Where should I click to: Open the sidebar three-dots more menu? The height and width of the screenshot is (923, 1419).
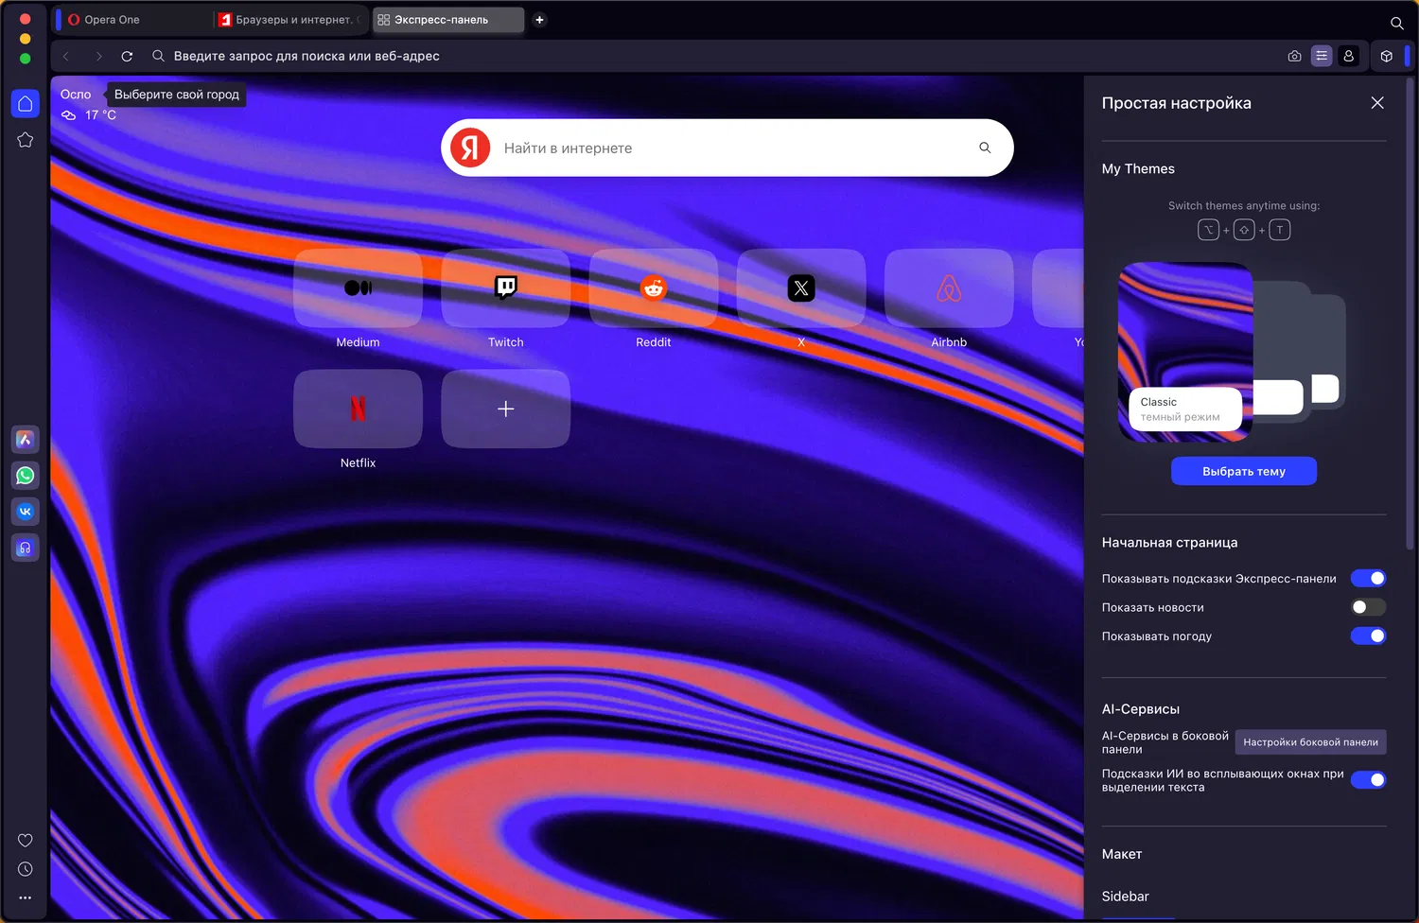26,897
